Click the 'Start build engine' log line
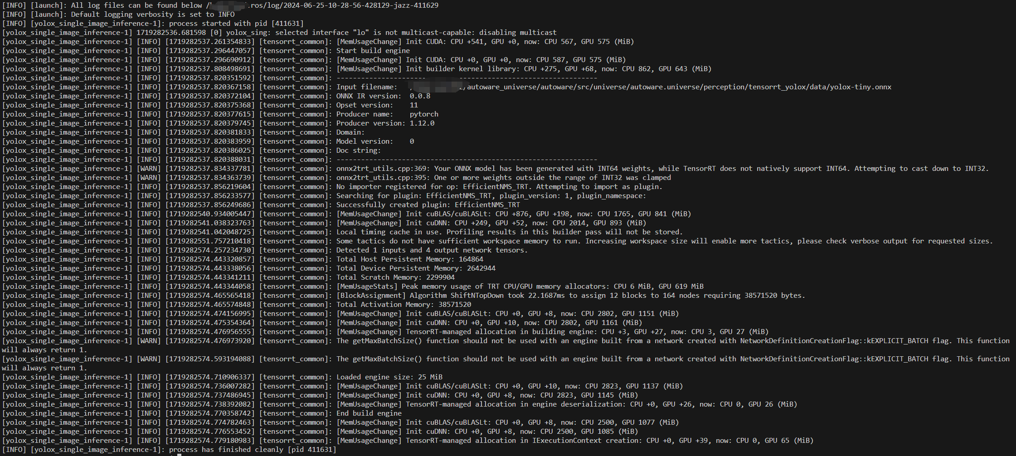Image resolution: width=1016 pixels, height=456 pixels. pos(206,51)
